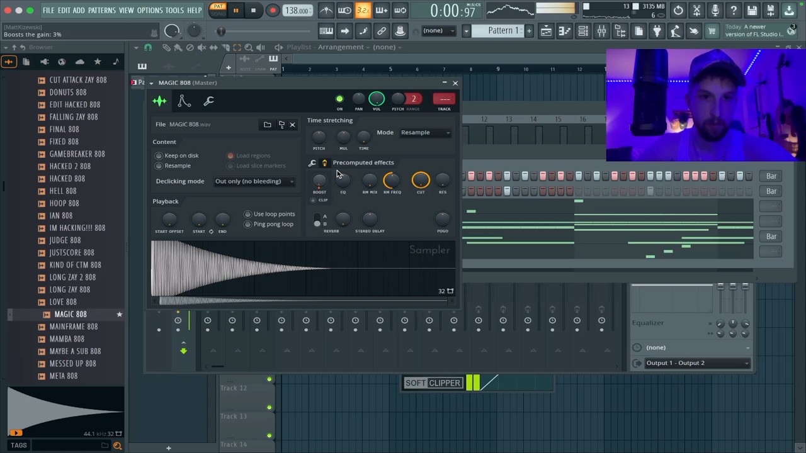Open the browser starred favorites icon
Image resolution: width=806 pixels, height=453 pixels.
[97, 62]
